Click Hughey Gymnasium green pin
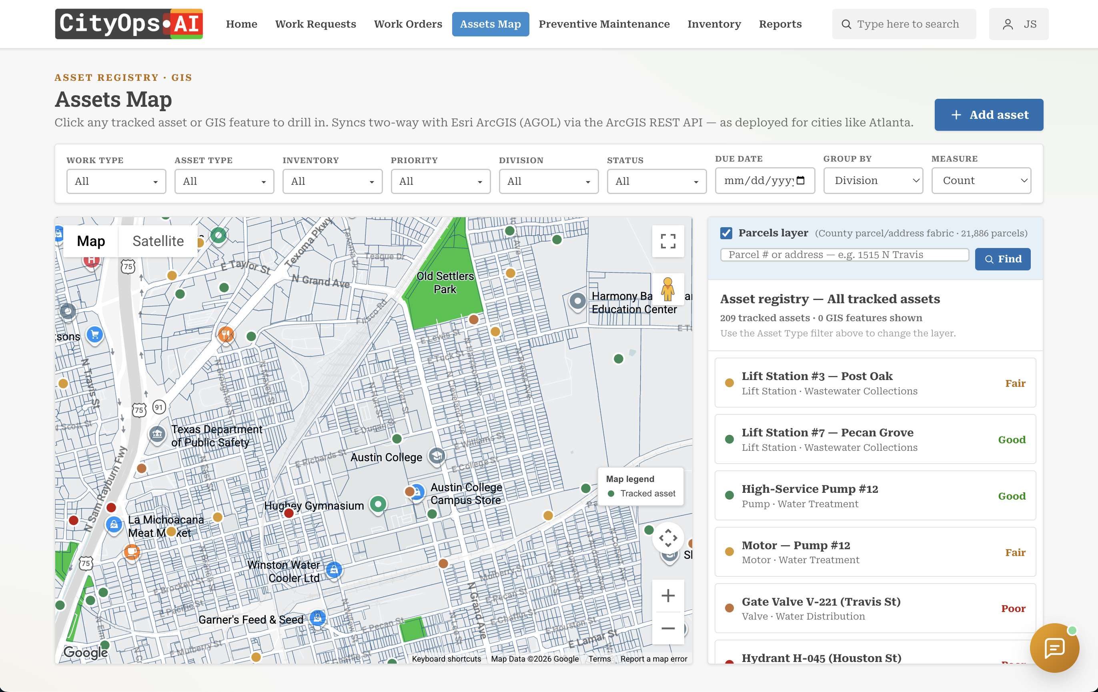 378,505
